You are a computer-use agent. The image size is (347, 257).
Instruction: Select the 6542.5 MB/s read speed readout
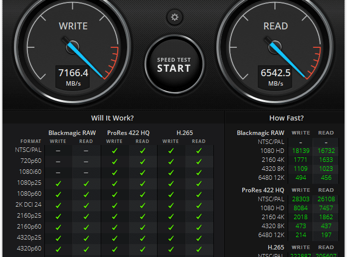coord(276,77)
